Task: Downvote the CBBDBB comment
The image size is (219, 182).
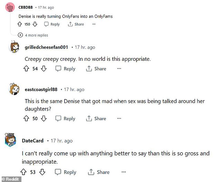Action: [35, 24]
